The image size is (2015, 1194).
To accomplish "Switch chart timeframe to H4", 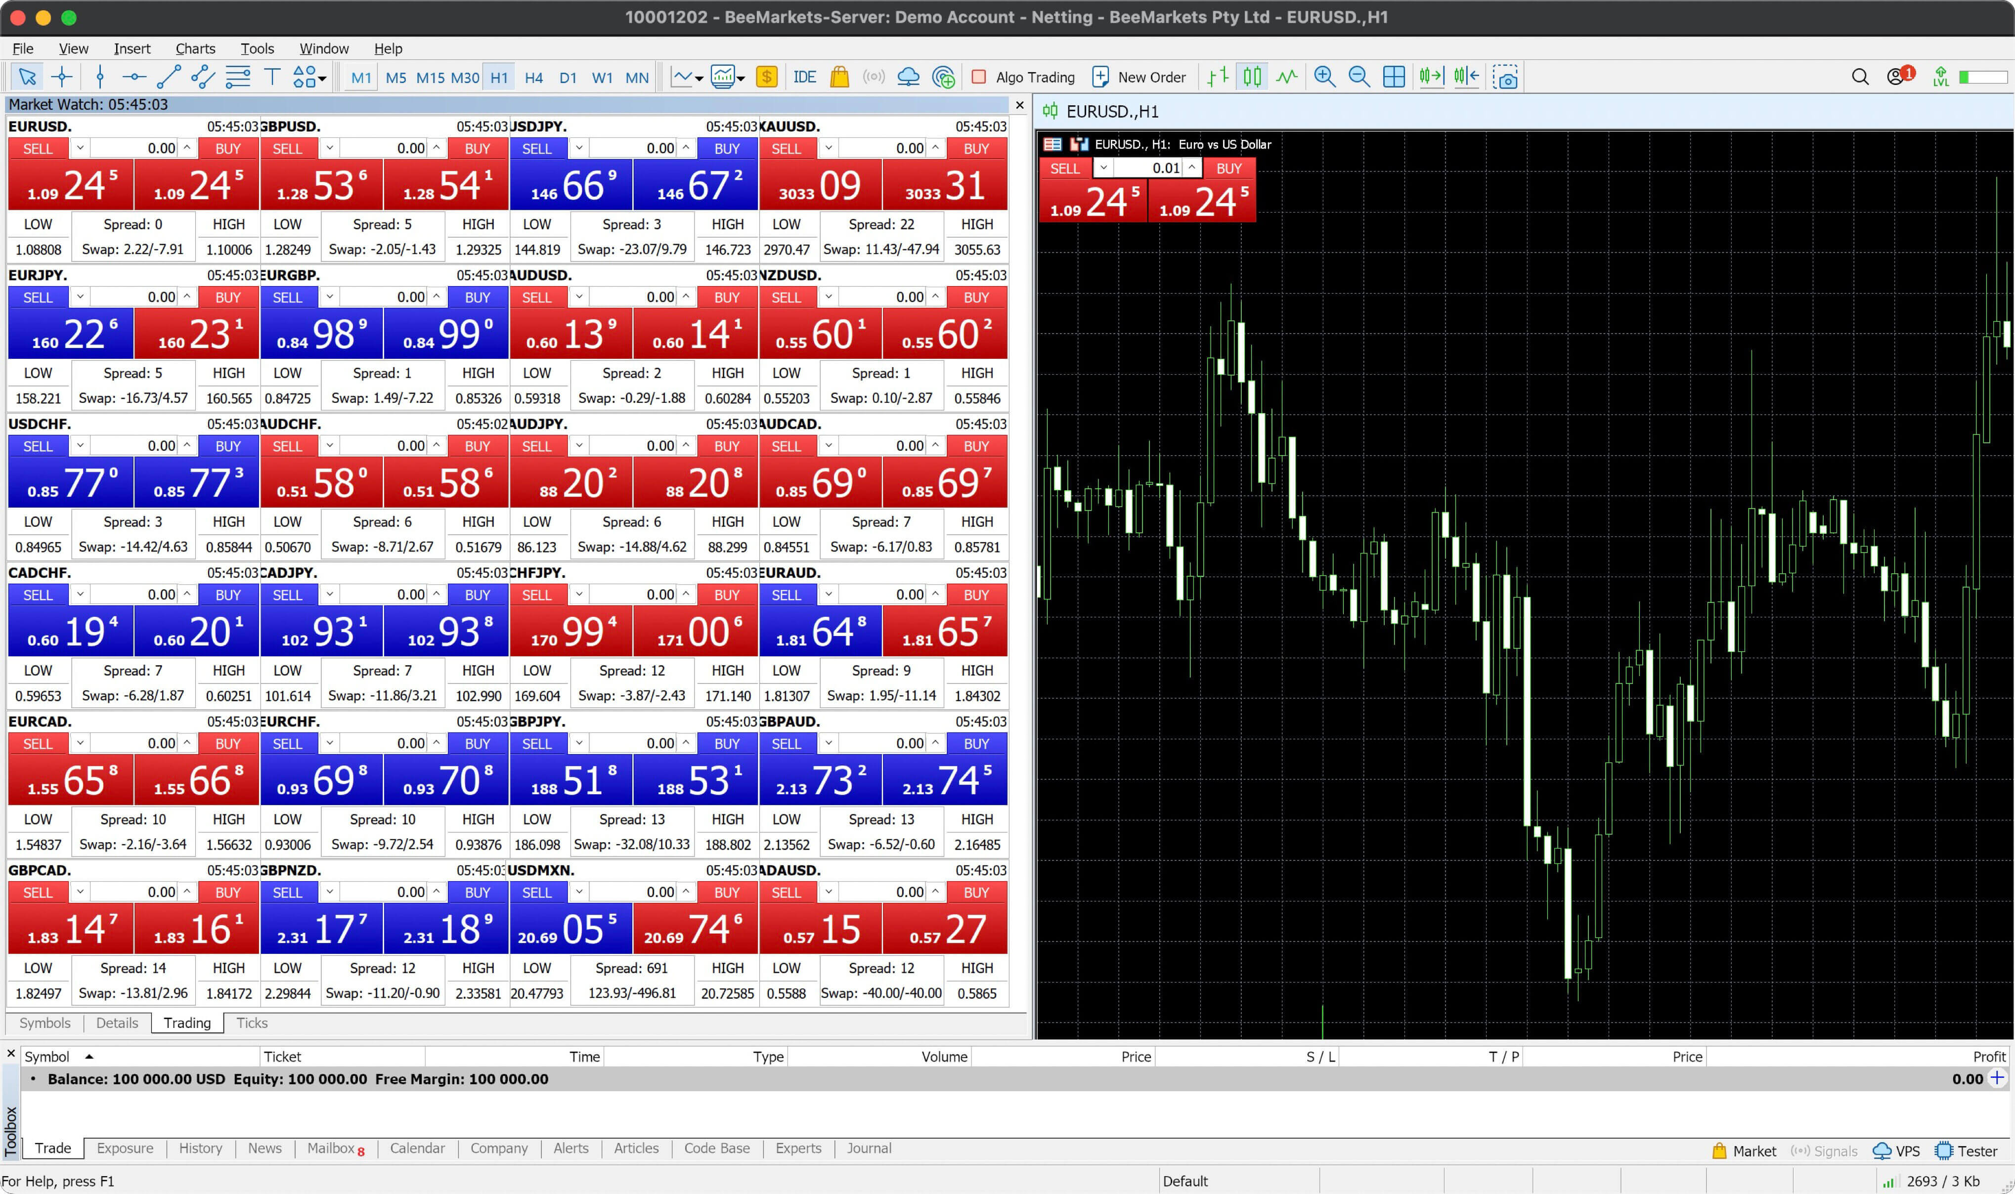I will 533,78.
